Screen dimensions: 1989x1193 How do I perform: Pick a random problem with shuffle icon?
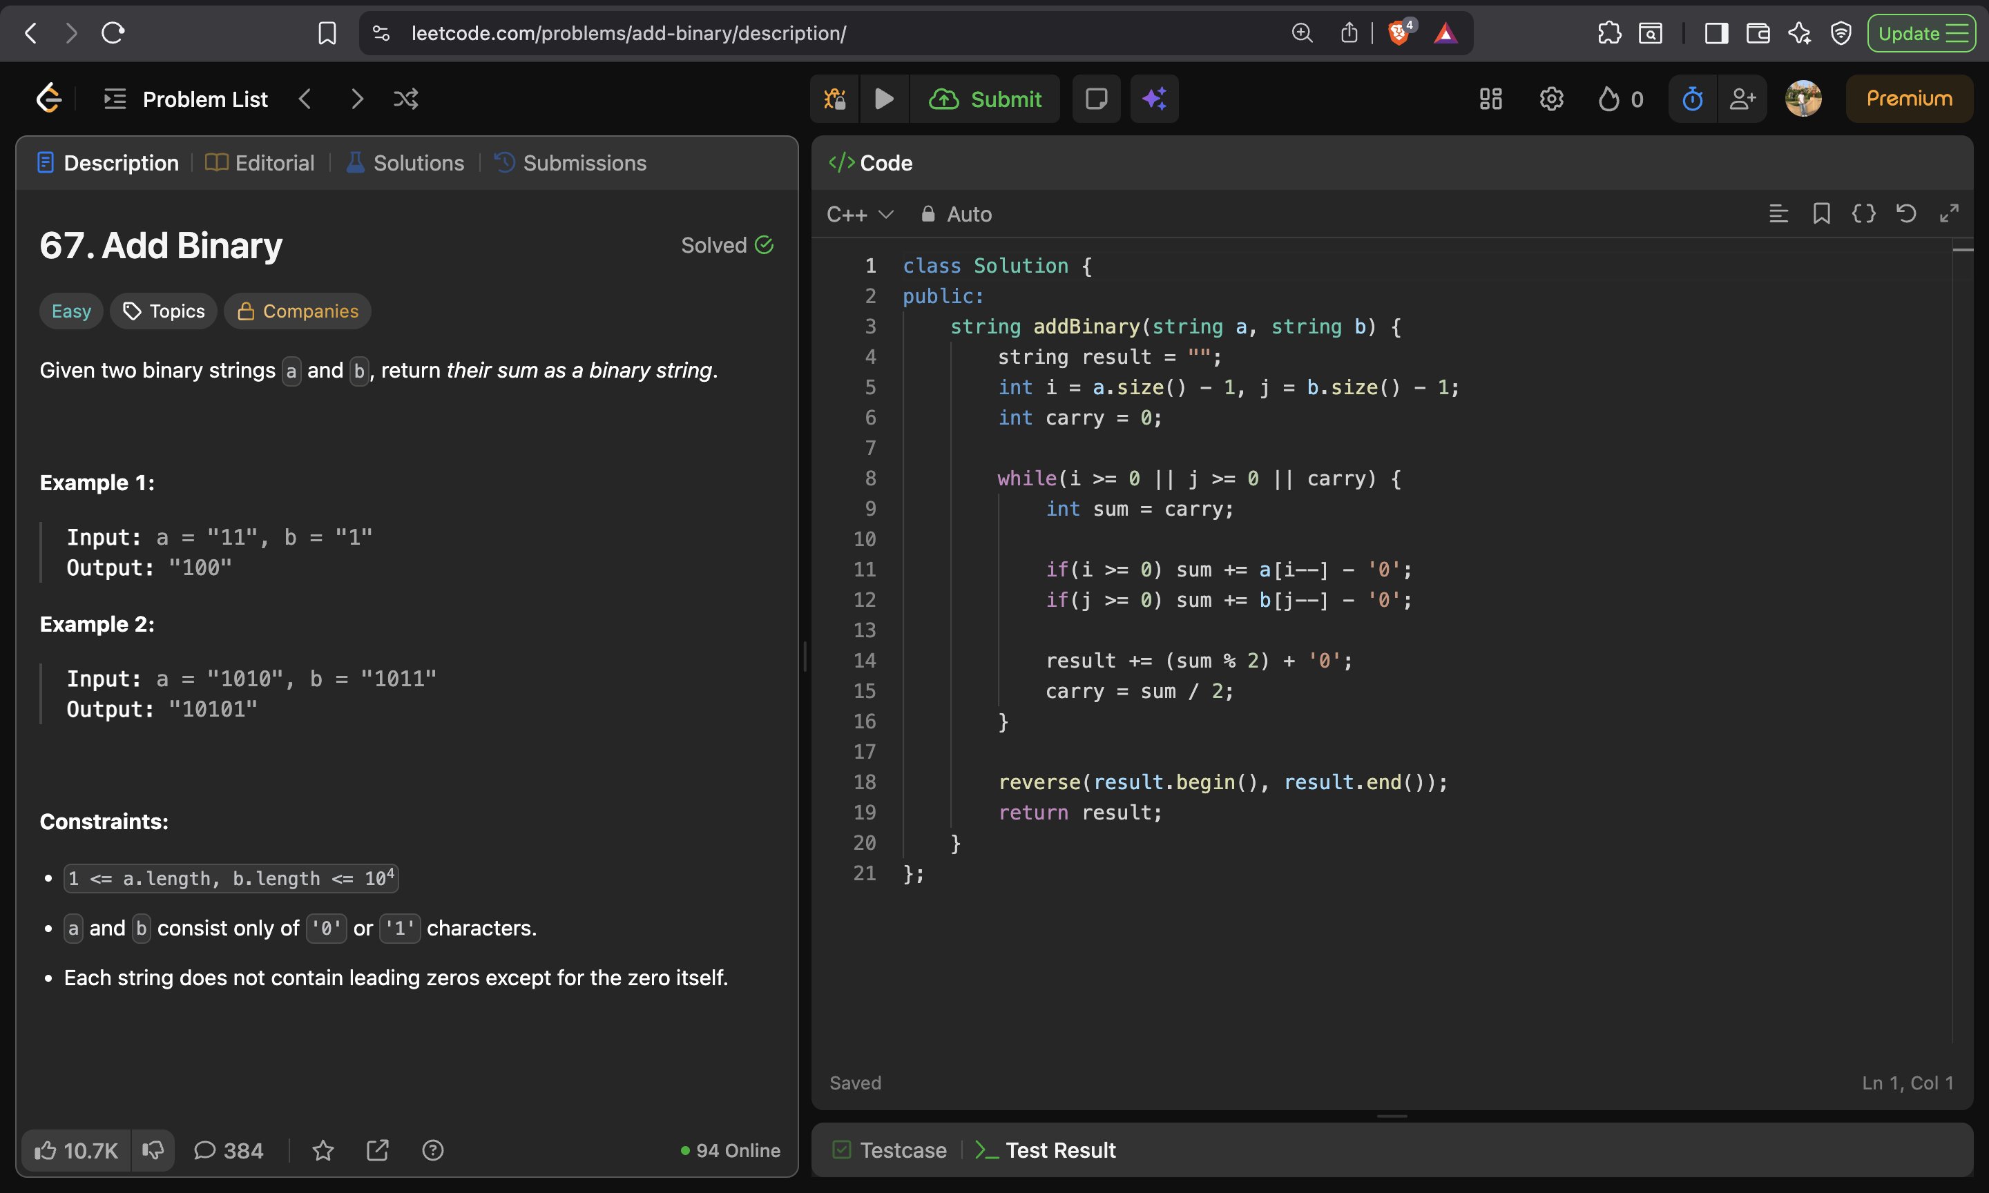click(406, 99)
